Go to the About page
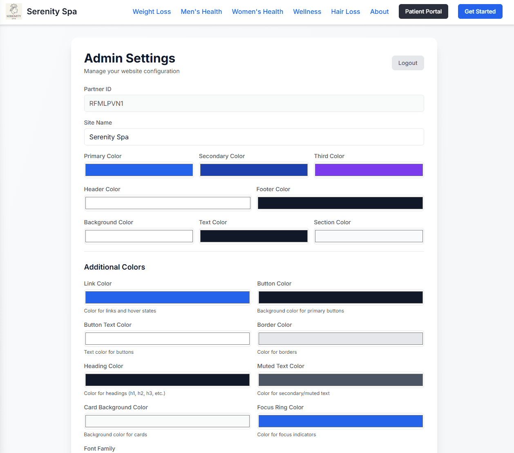Image resolution: width=514 pixels, height=453 pixels. click(x=379, y=11)
